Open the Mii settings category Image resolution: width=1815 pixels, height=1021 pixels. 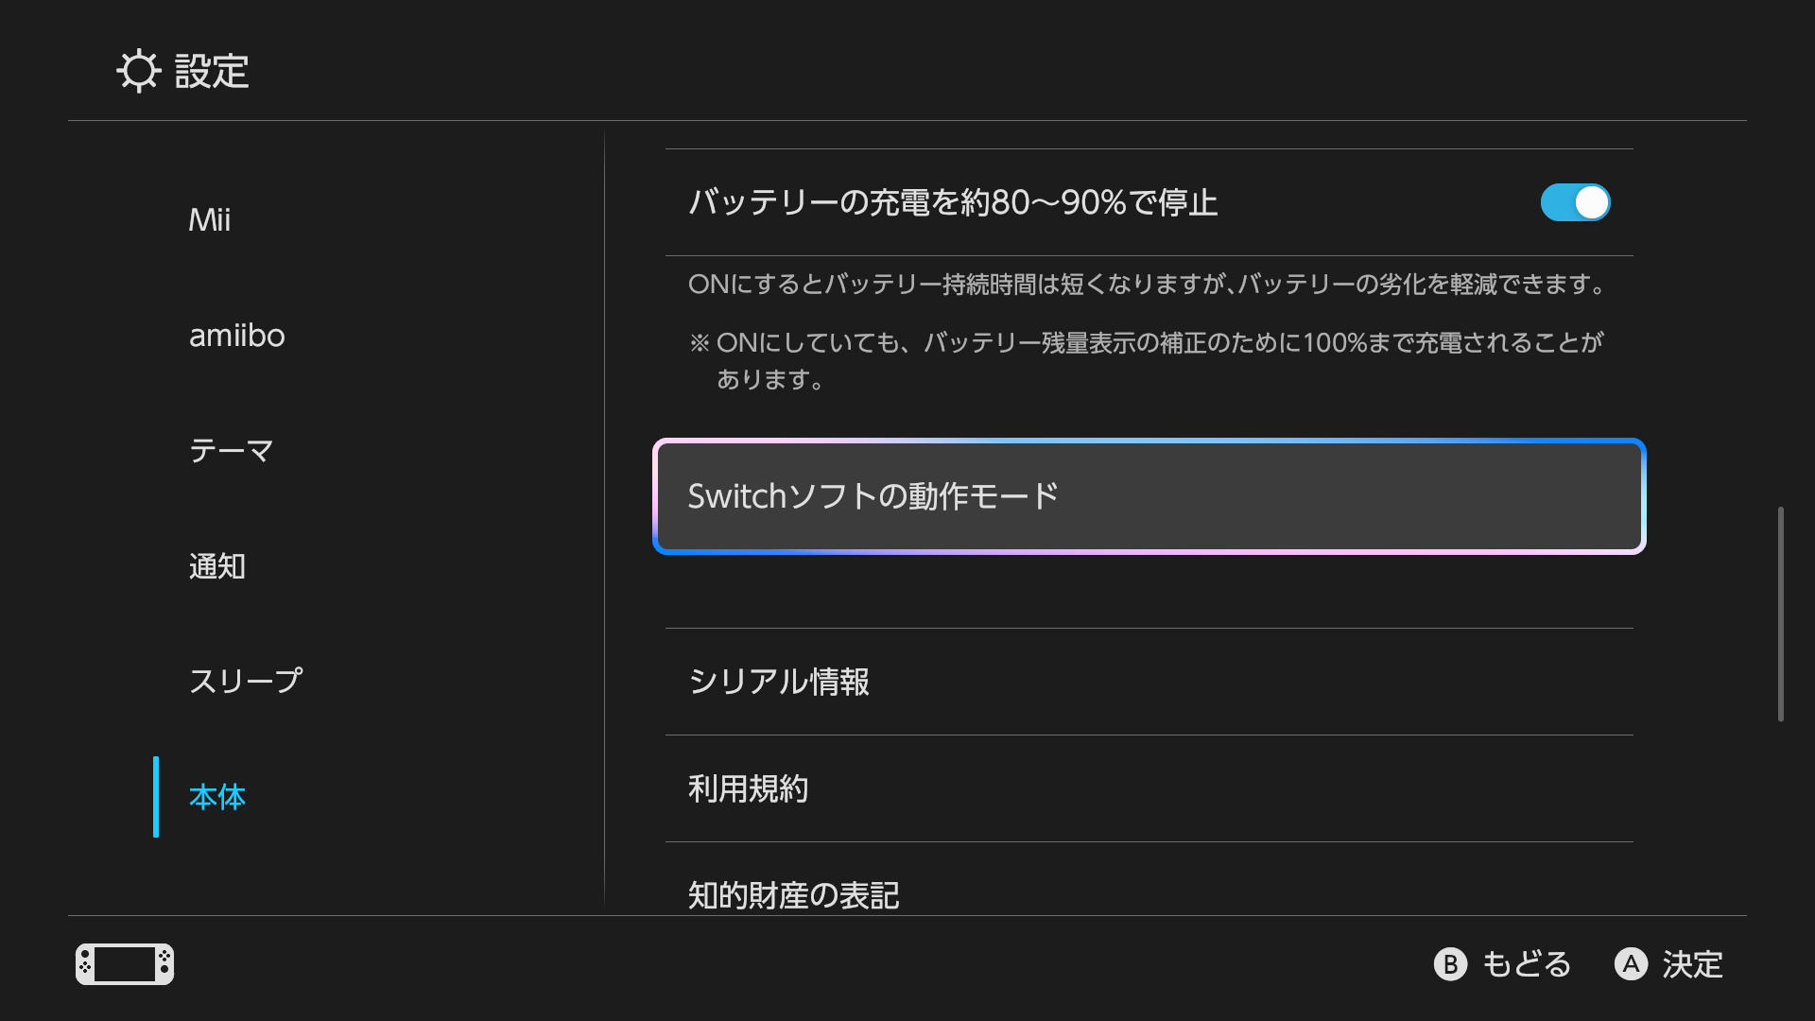click(x=210, y=220)
